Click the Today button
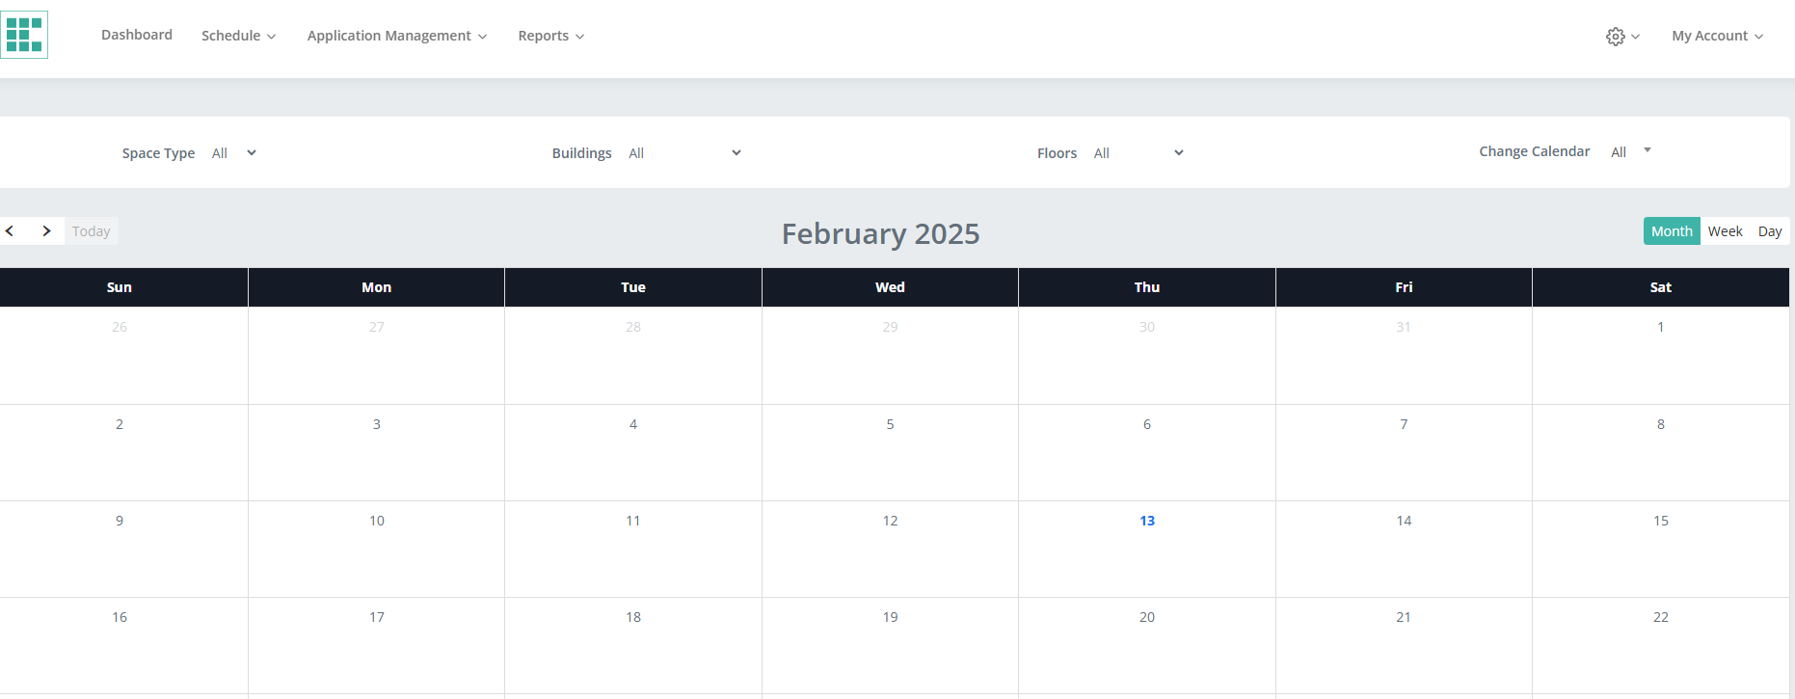The height and width of the screenshot is (699, 1795). pyautogui.click(x=92, y=231)
